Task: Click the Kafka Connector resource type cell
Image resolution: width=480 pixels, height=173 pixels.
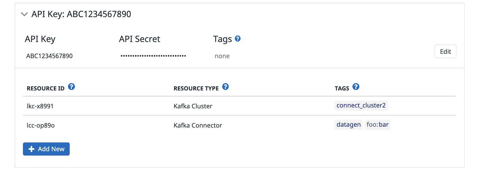Action: (x=197, y=125)
